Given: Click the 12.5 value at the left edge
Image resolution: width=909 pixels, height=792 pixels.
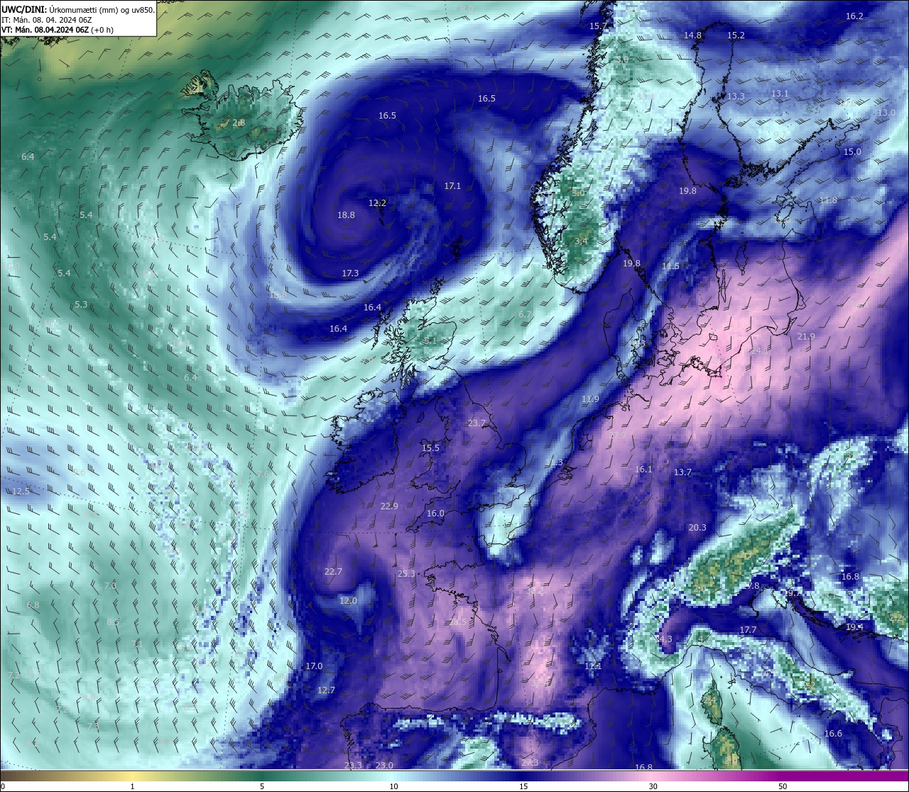Looking at the screenshot, I should [x=21, y=491].
